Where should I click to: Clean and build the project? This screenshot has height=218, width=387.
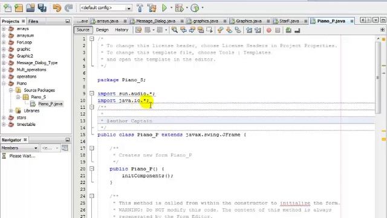tap(152, 8)
